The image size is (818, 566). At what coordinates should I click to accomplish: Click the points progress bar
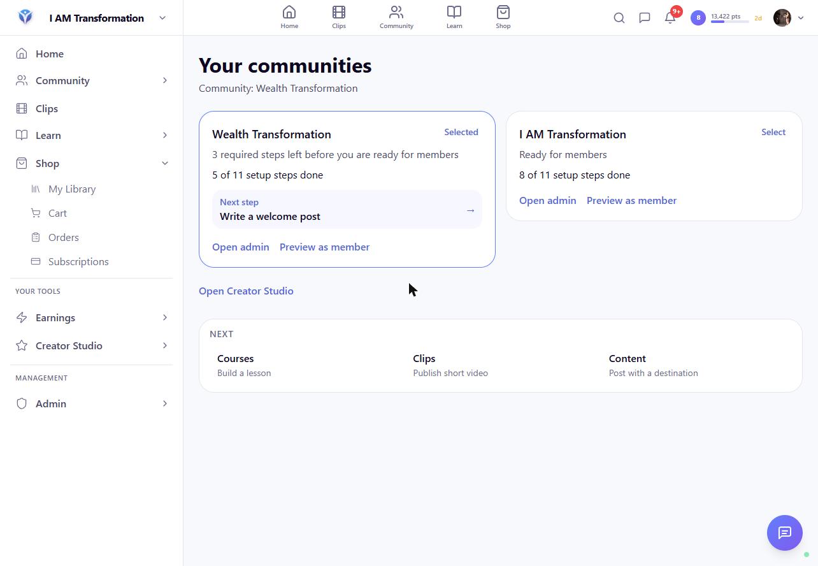[x=729, y=22]
